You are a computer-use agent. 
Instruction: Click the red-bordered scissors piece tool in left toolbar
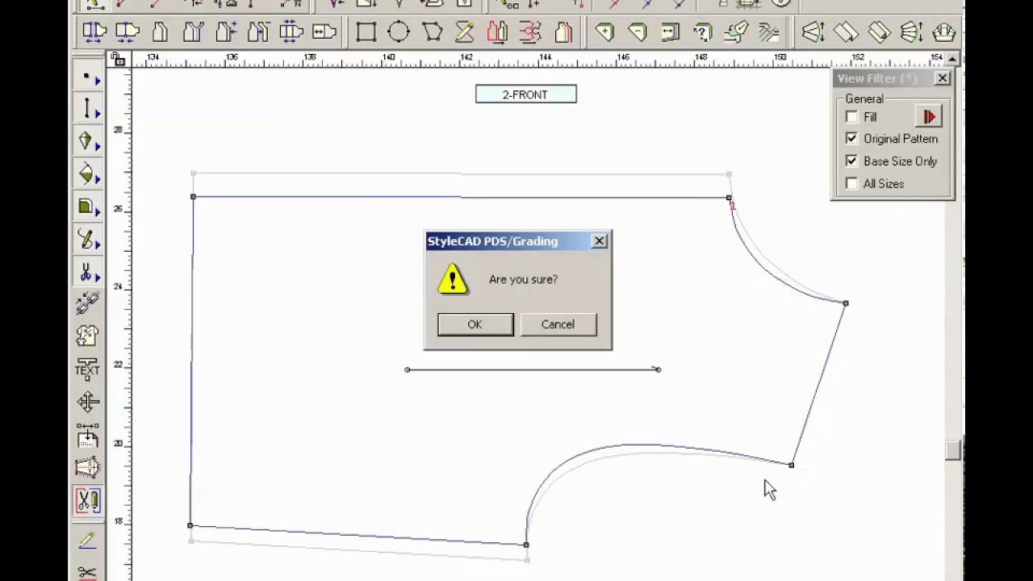[87, 500]
